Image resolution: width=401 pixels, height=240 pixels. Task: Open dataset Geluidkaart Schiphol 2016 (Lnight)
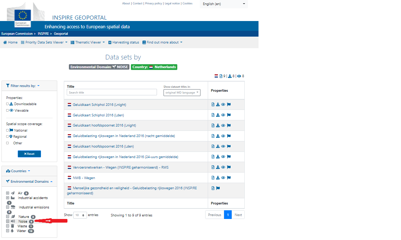pos(99,105)
